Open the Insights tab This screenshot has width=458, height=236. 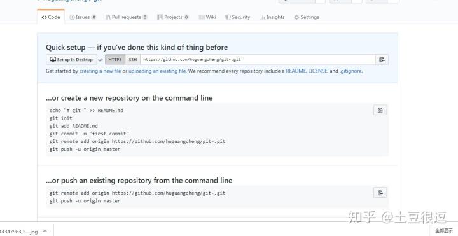click(x=272, y=17)
